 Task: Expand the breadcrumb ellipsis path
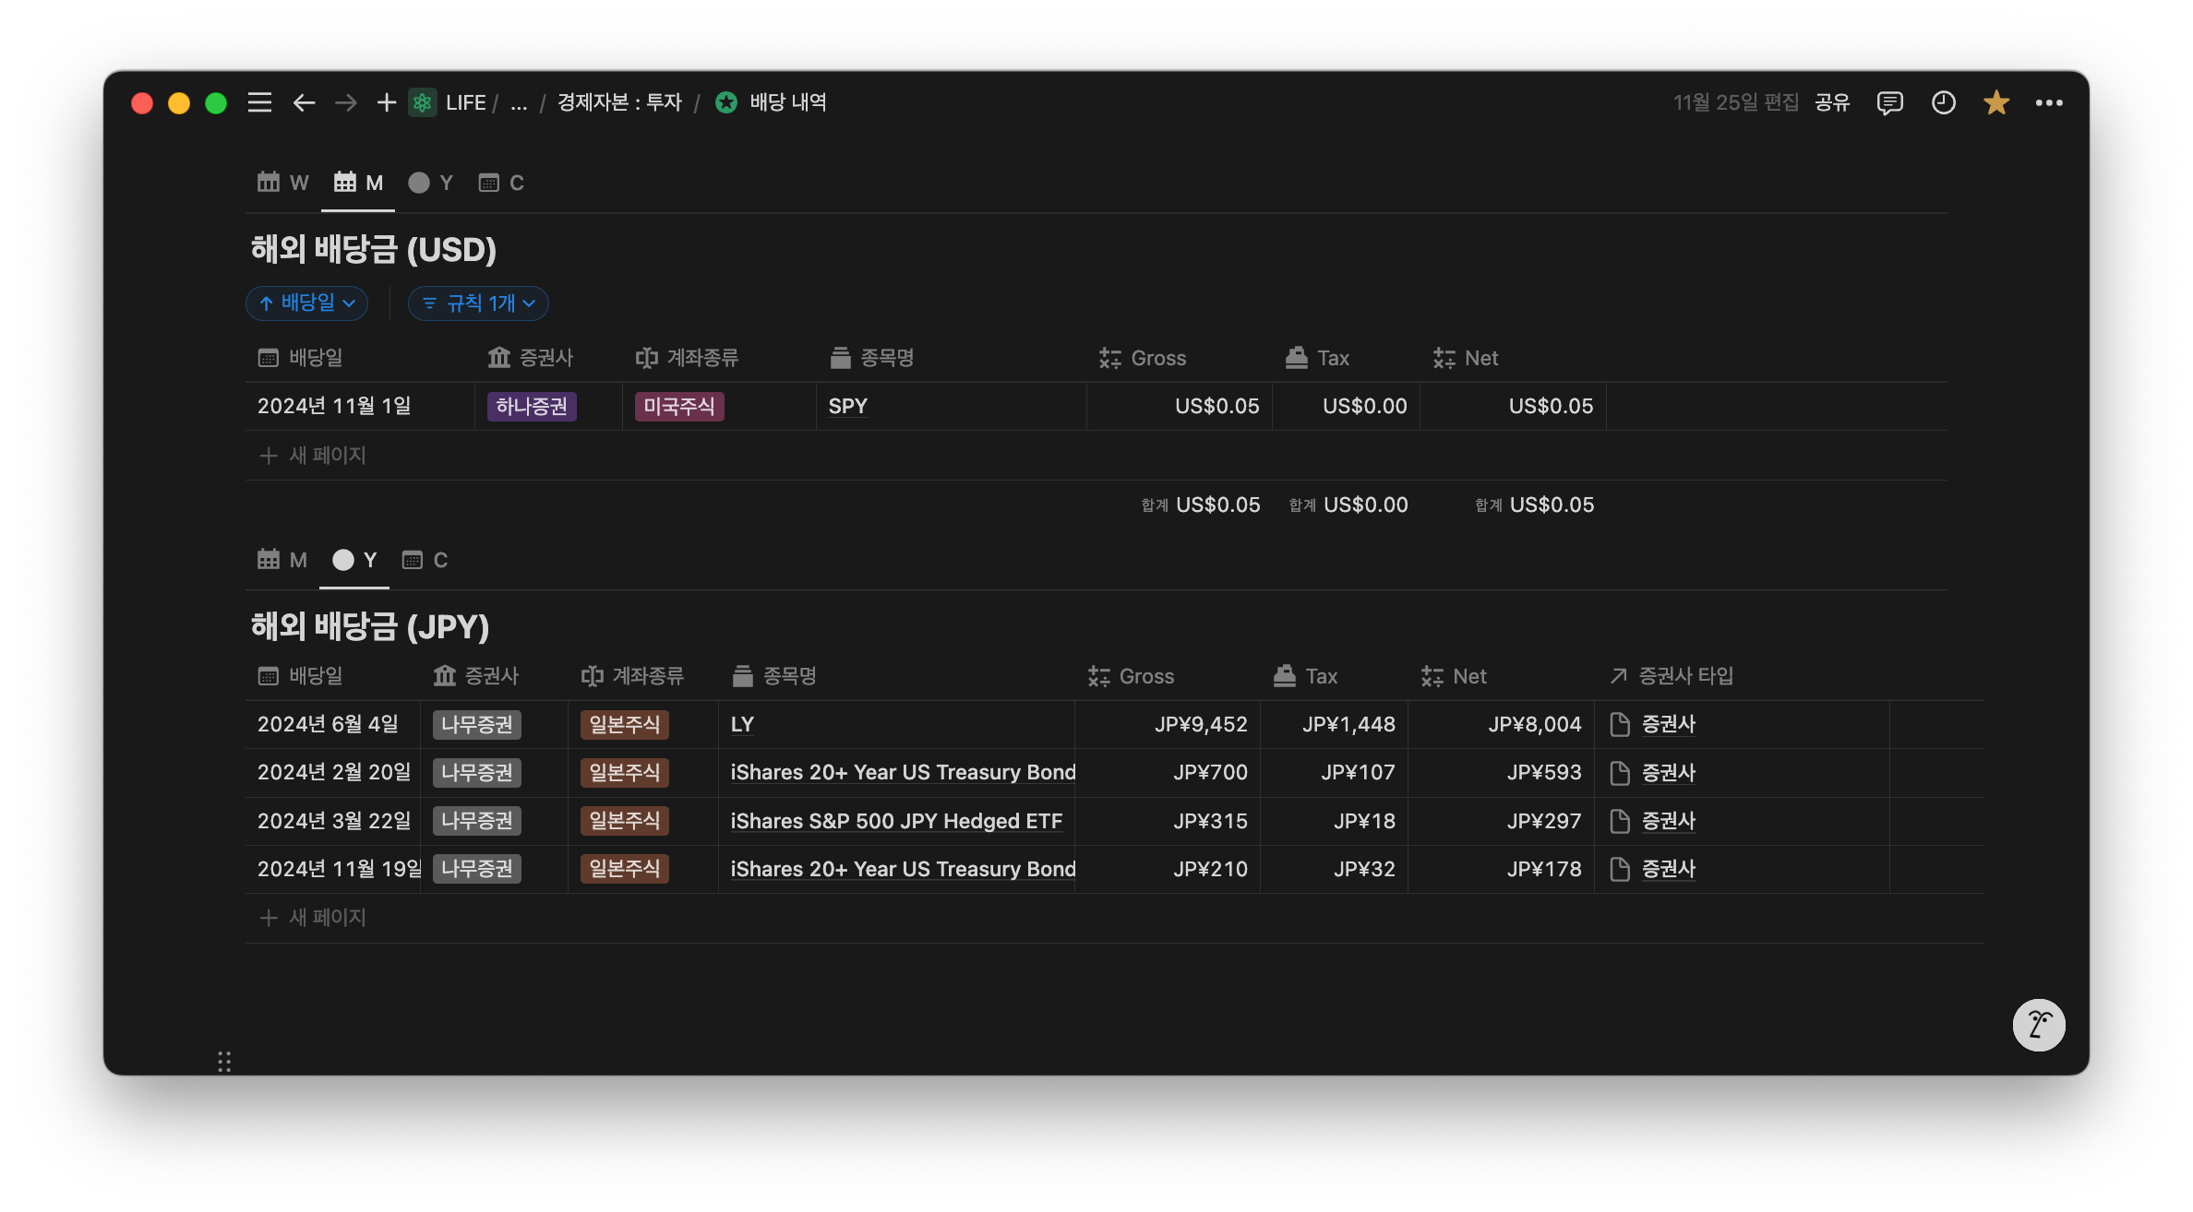tap(519, 103)
